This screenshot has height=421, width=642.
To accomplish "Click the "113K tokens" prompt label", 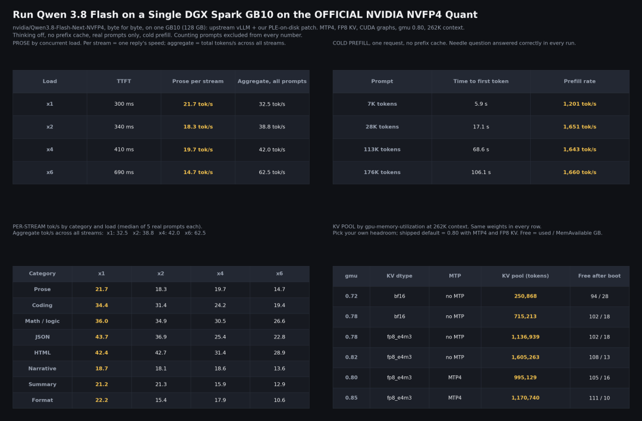I will (x=382, y=149).
